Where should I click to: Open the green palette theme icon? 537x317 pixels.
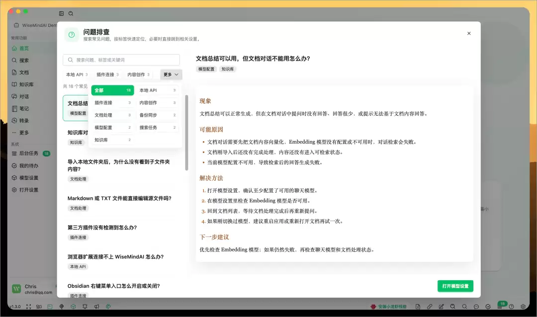pyautogui.click(x=108, y=307)
